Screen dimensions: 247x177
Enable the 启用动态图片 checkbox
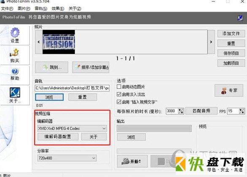point(119,87)
